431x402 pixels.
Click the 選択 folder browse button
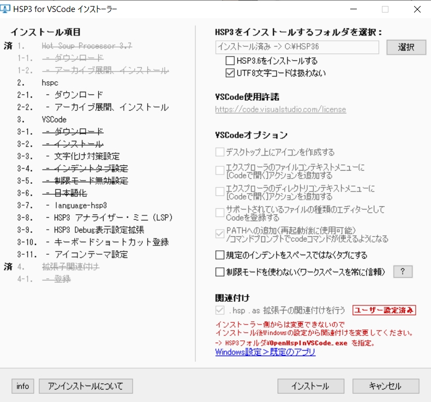click(x=406, y=47)
